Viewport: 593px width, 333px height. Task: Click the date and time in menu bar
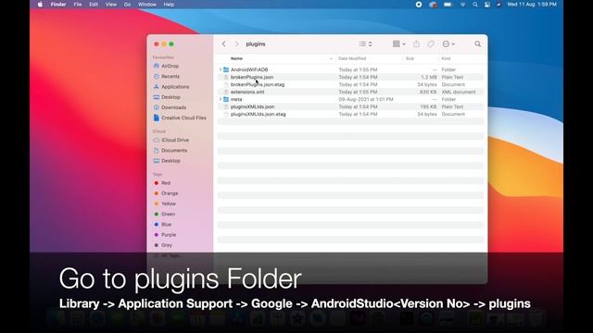click(532, 5)
